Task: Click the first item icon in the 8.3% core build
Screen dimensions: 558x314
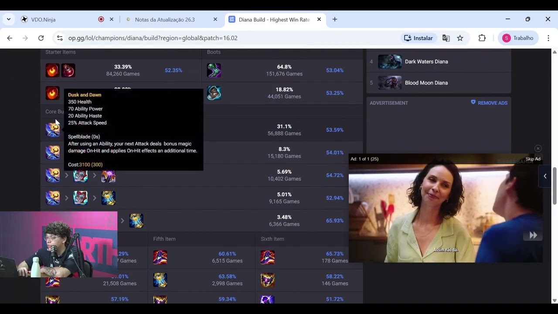Action: pos(52,153)
